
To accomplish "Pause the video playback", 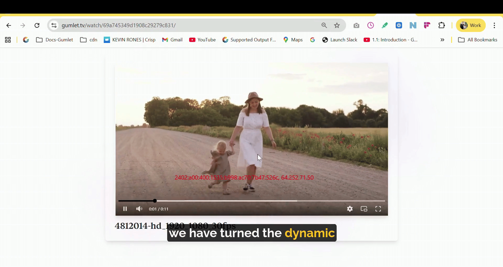I will pyautogui.click(x=125, y=209).
